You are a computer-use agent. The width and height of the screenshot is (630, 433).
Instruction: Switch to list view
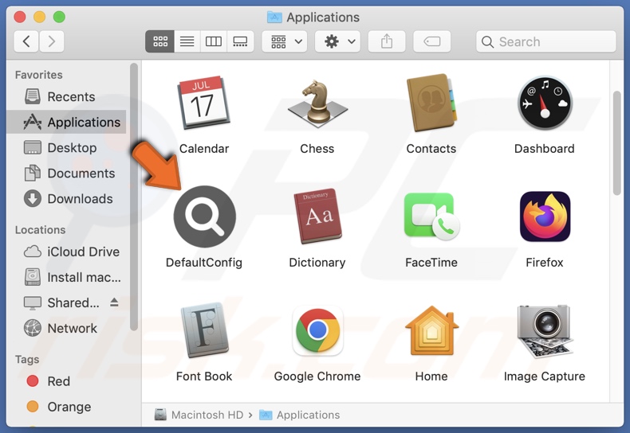(x=187, y=41)
